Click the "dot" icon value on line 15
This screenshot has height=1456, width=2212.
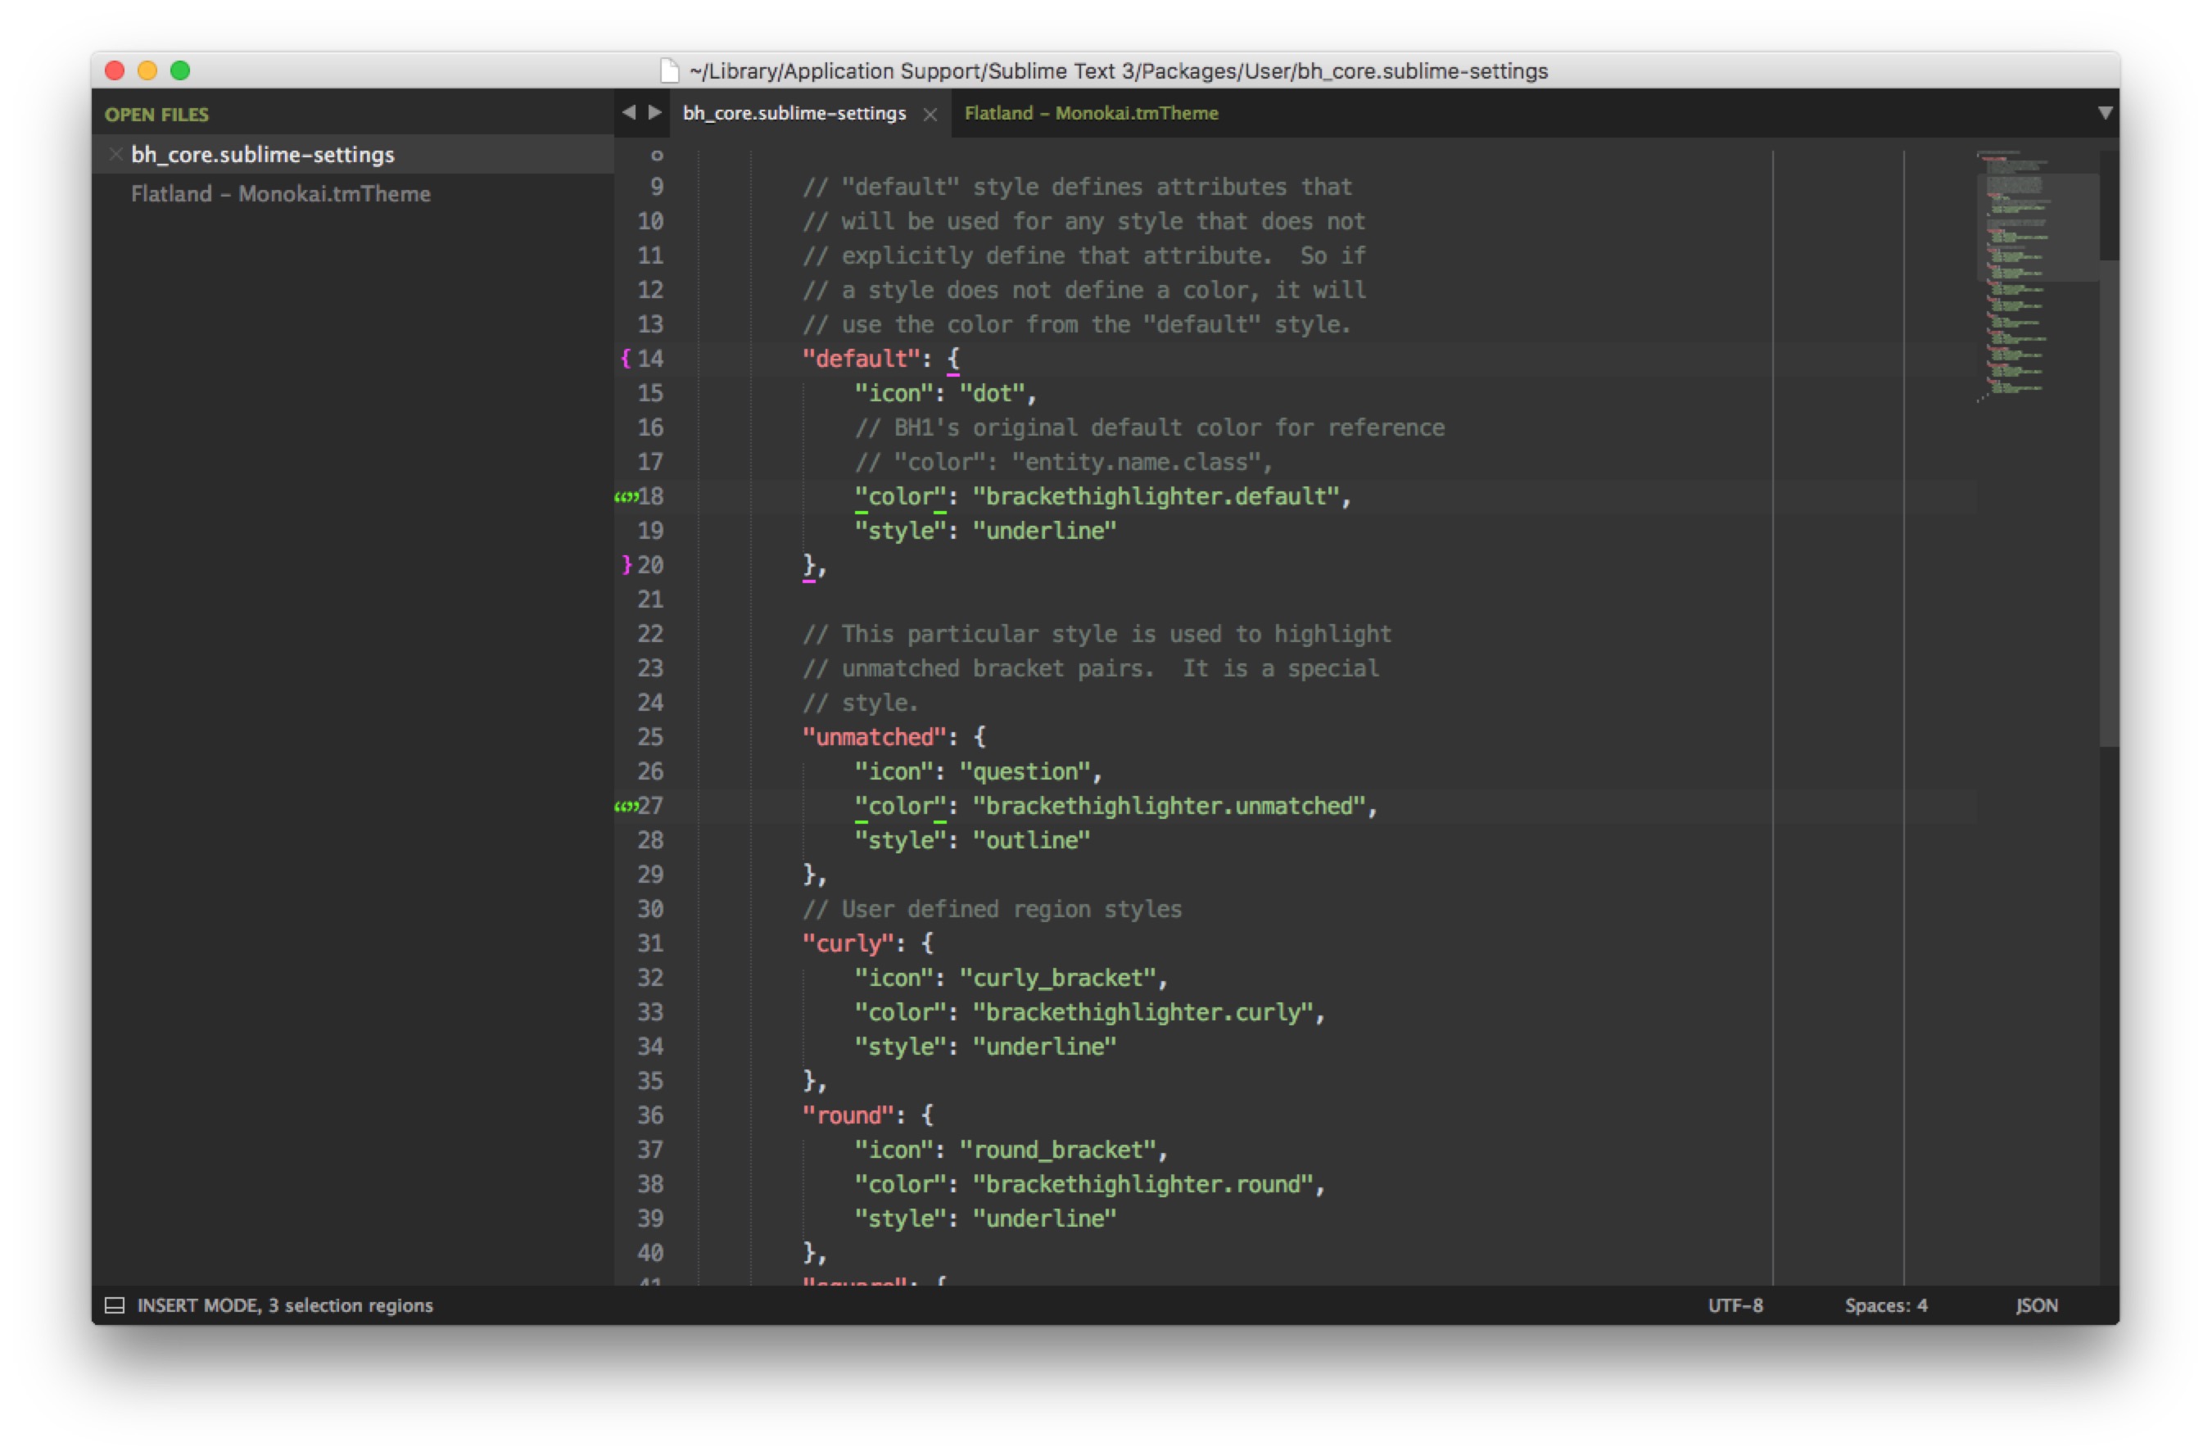tap(992, 393)
